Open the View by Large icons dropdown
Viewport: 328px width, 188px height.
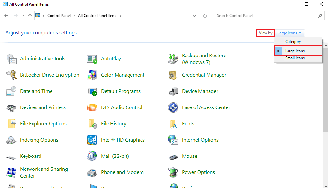pyautogui.click(x=289, y=33)
